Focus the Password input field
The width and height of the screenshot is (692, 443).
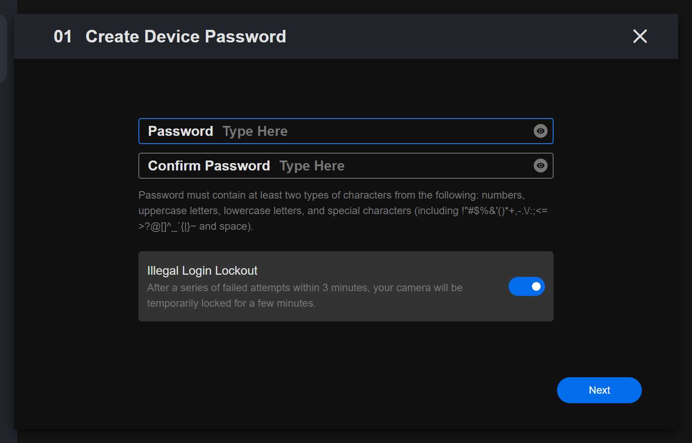tap(346, 131)
